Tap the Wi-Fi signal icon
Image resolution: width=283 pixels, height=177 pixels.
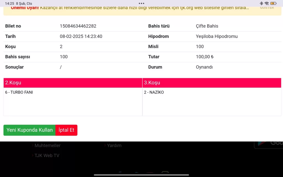[267, 3]
